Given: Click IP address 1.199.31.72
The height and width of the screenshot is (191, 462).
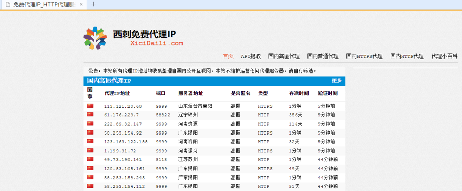Looking at the screenshot, I should point(120,151).
